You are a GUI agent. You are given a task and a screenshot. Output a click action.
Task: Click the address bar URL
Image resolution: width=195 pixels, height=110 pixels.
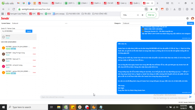(36, 9)
